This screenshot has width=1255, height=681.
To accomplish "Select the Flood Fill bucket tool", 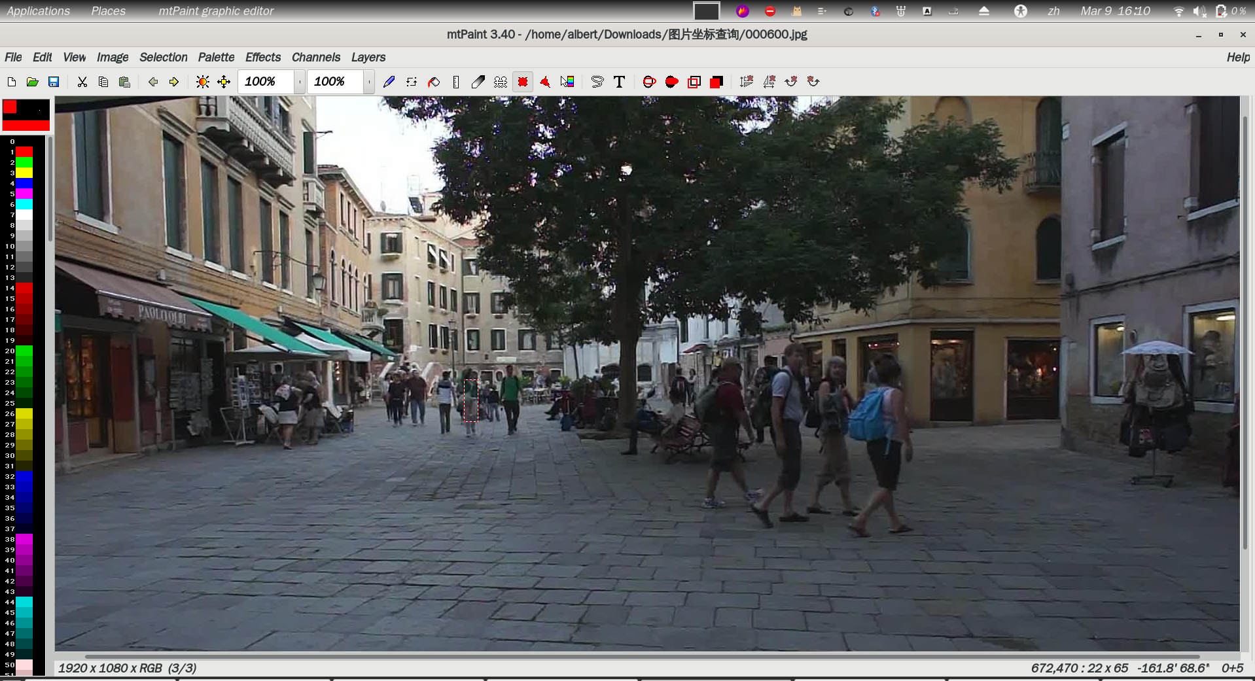I will [x=433, y=82].
